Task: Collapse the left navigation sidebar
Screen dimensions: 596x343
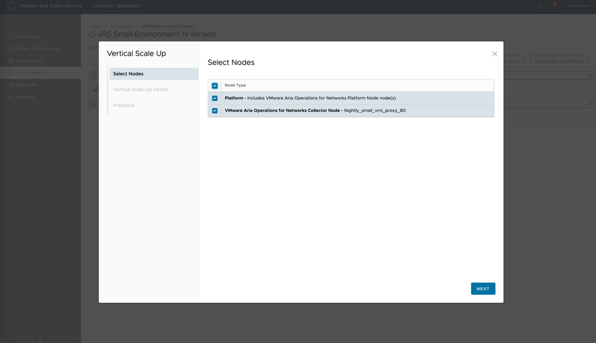Action: coord(75,21)
